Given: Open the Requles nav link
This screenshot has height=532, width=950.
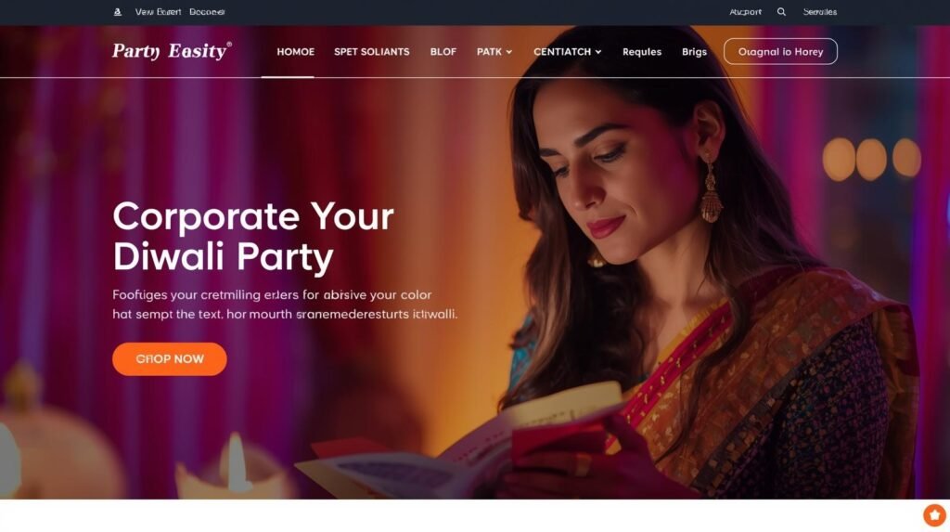Looking at the screenshot, I should (642, 52).
